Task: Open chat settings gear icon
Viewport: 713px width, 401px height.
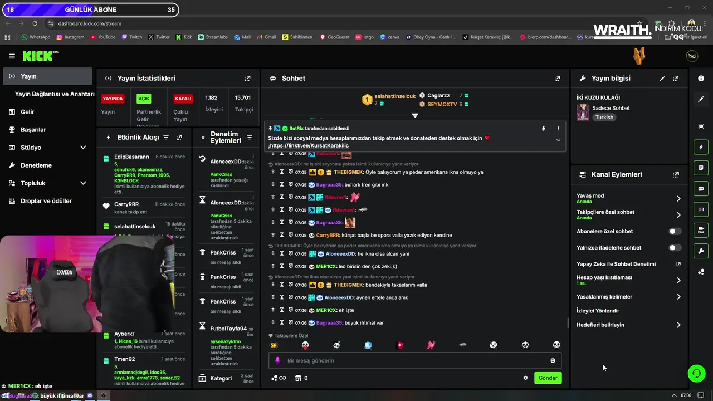Action: [525, 378]
